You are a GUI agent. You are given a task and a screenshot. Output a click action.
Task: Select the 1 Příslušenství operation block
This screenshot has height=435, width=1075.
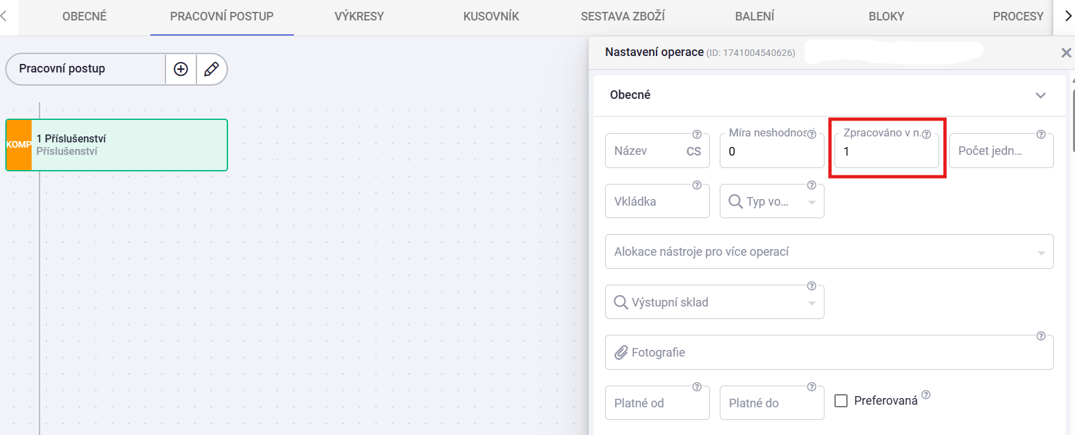point(117,145)
